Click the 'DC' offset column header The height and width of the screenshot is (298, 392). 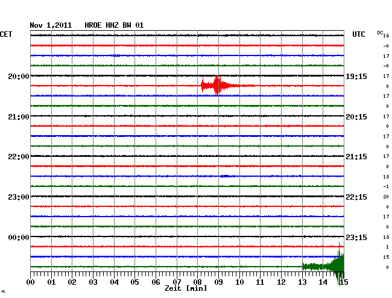pyautogui.click(x=380, y=33)
